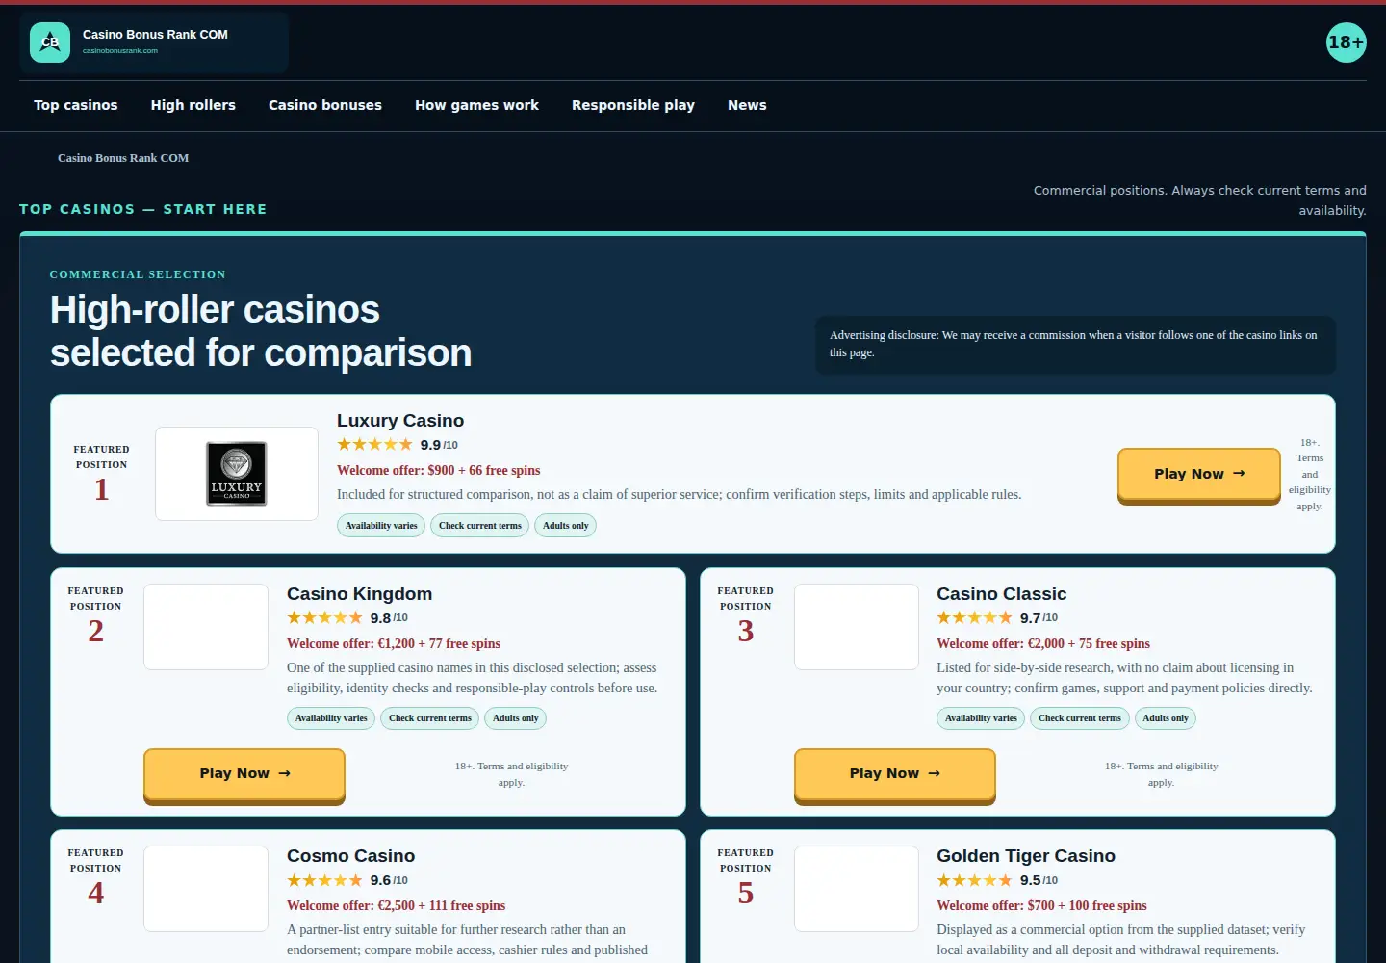
Task: Open the Cosmo Casino title
Action: point(350,856)
